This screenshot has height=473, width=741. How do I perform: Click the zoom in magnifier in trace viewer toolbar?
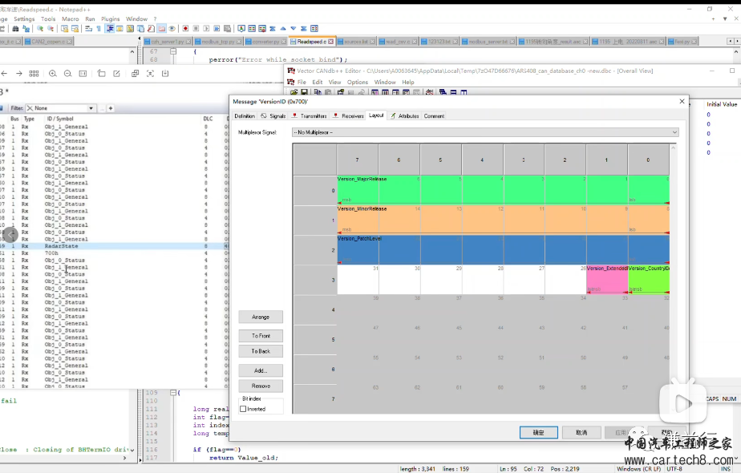click(x=52, y=74)
